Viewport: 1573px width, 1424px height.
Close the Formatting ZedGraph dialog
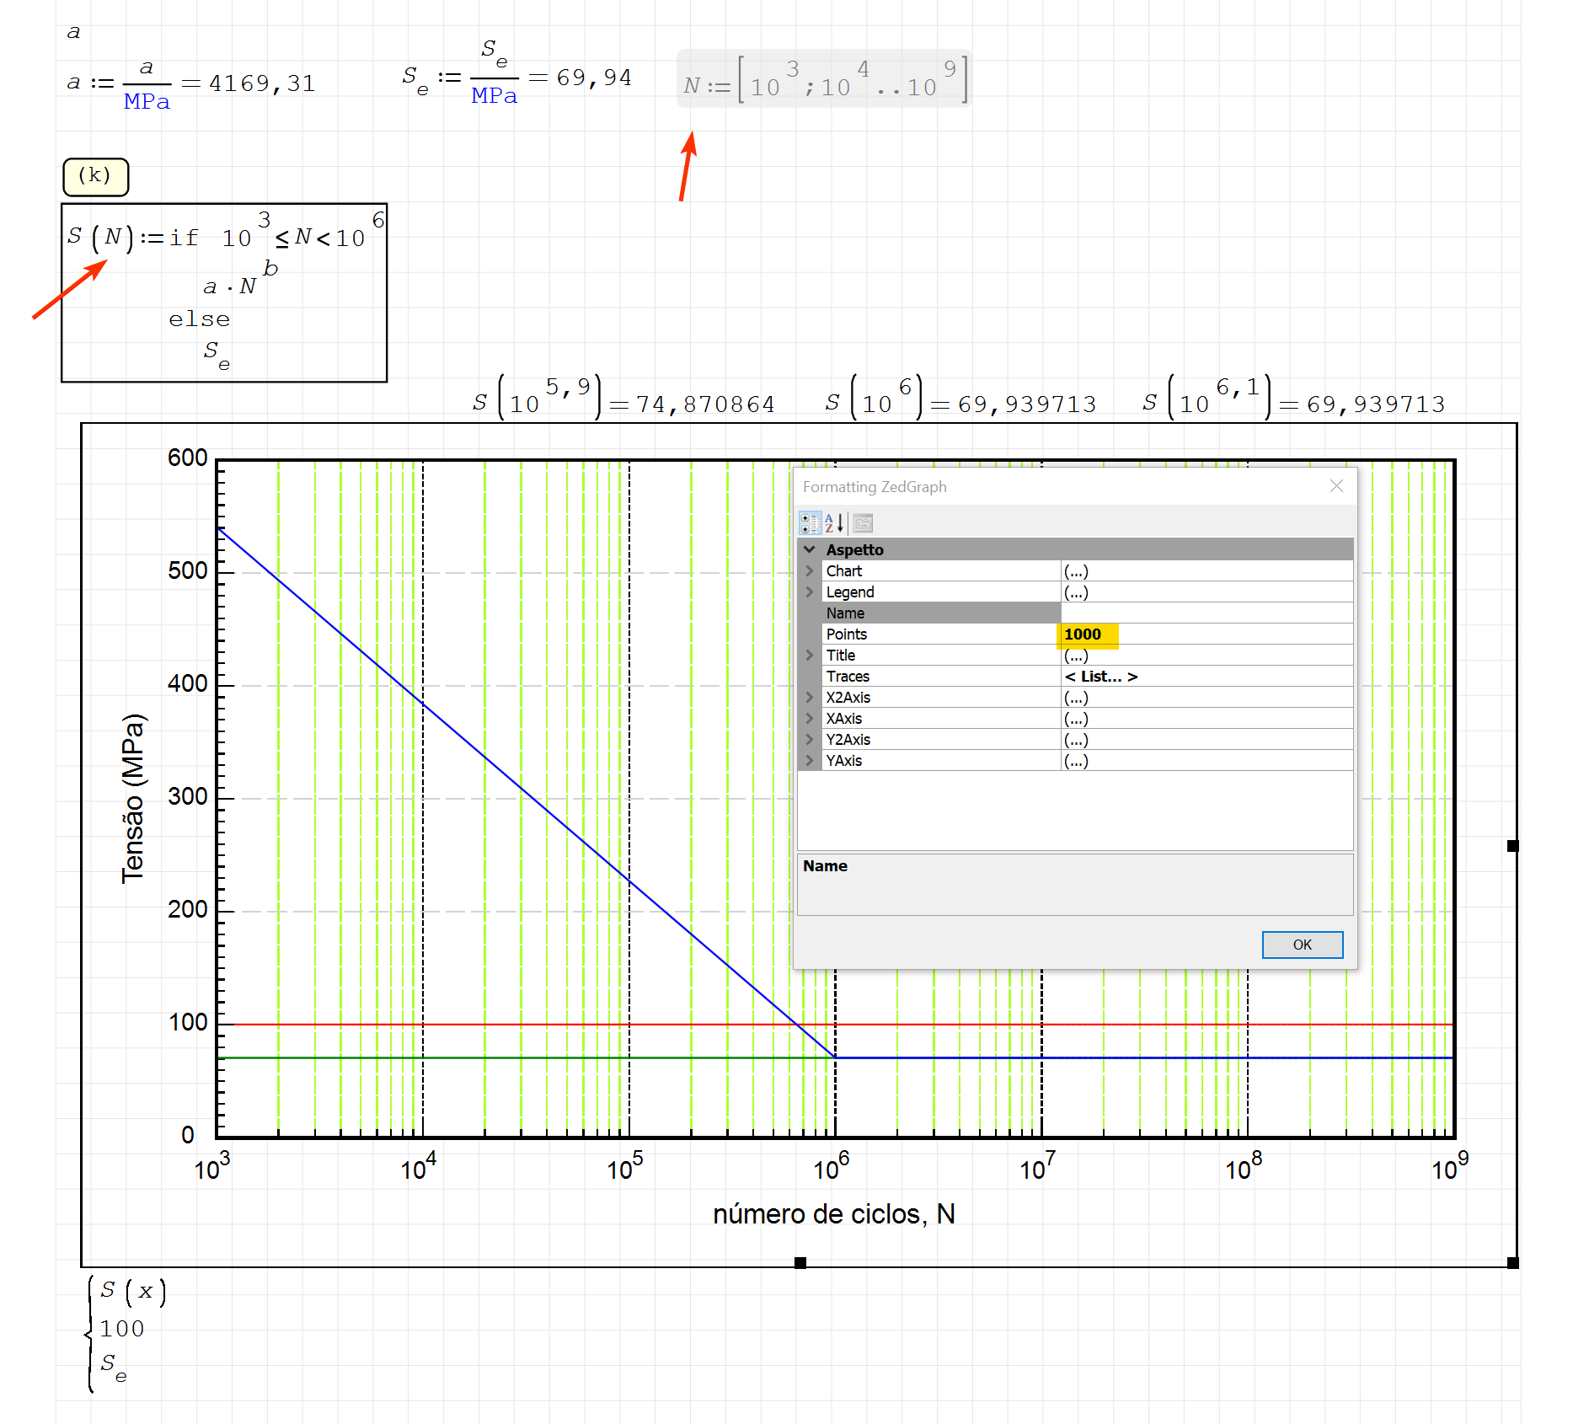pyautogui.click(x=1335, y=486)
